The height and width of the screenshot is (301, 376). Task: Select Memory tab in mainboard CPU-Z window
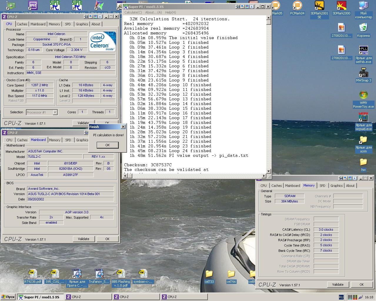(x=55, y=140)
